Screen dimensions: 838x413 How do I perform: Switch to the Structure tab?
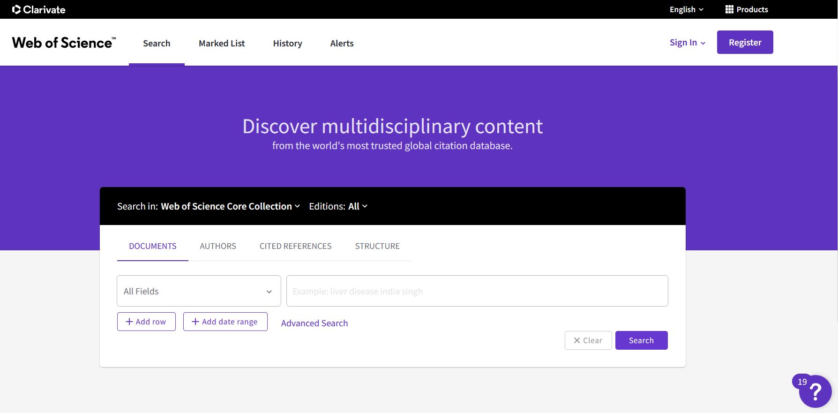377,246
